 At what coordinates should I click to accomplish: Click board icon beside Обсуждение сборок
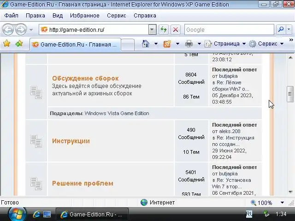36,92
